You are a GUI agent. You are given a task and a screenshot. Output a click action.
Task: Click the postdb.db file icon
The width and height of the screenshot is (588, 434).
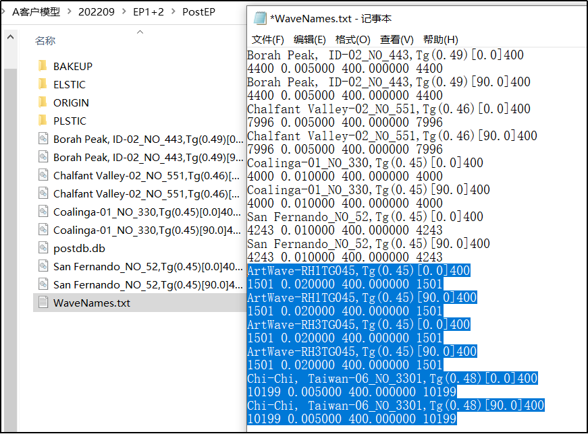(43, 248)
